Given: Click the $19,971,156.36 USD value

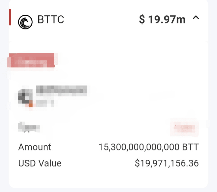Looking at the screenshot, I should [167, 163].
